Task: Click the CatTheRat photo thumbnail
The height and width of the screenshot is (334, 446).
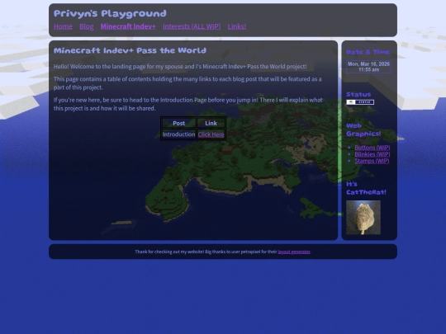Action: tap(363, 218)
